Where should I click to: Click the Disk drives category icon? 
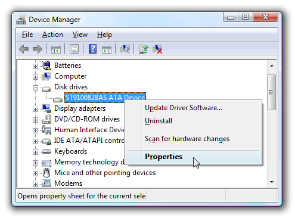coord(46,88)
